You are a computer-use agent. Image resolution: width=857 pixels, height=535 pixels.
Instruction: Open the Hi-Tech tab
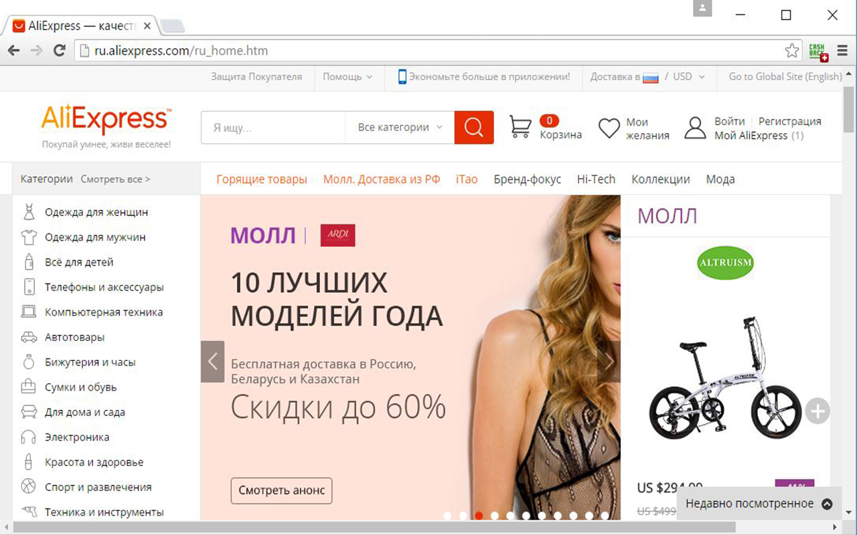596,179
